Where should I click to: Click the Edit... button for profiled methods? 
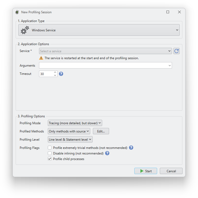click(x=101, y=131)
